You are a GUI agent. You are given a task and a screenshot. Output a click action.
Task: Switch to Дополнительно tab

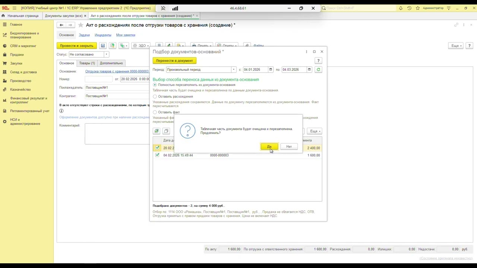(111, 63)
